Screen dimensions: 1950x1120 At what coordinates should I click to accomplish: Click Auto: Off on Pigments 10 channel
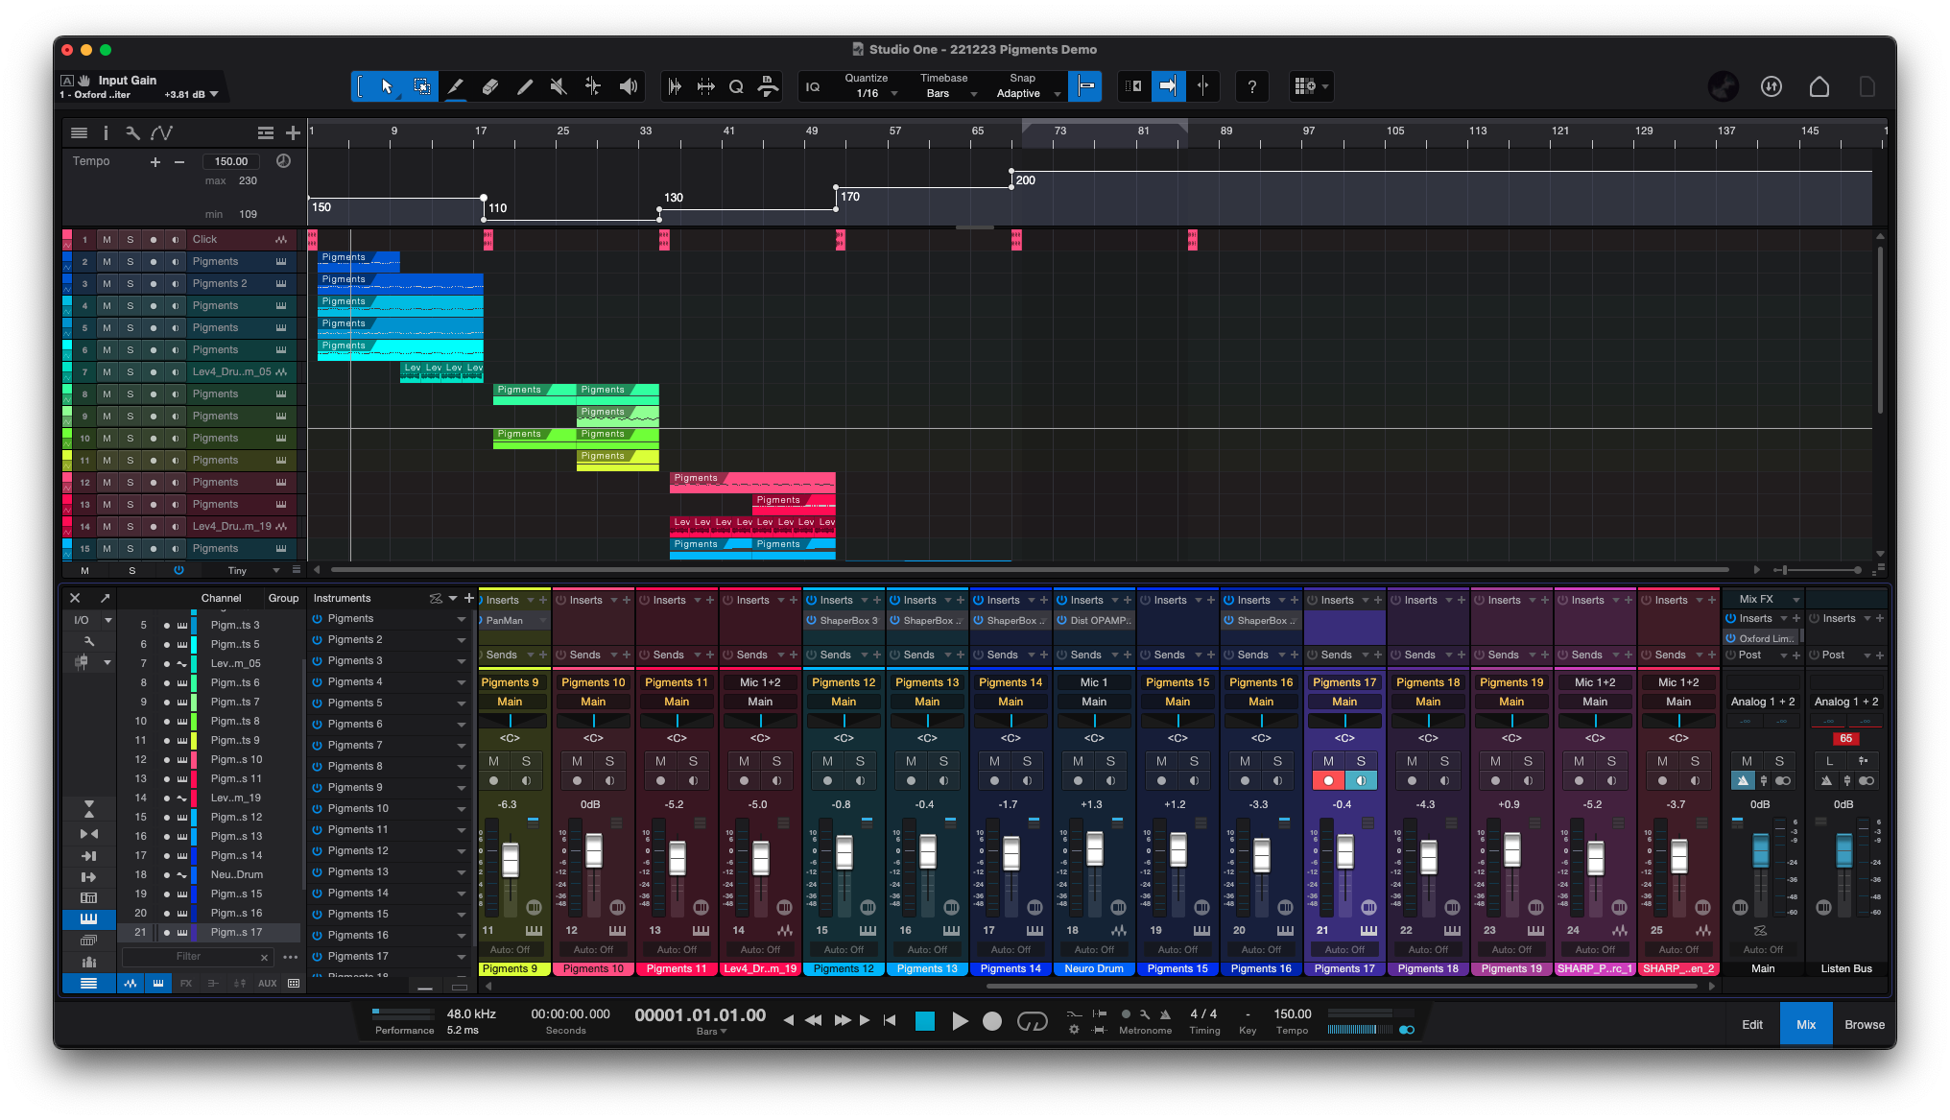[x=593, y=949]
